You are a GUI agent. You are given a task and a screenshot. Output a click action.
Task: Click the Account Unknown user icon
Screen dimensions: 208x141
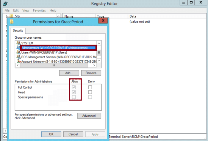[19, 61]
